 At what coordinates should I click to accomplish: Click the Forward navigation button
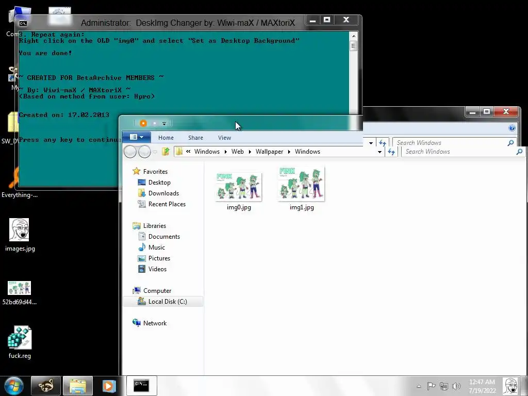pyautogui.click(x=144, y=152)
